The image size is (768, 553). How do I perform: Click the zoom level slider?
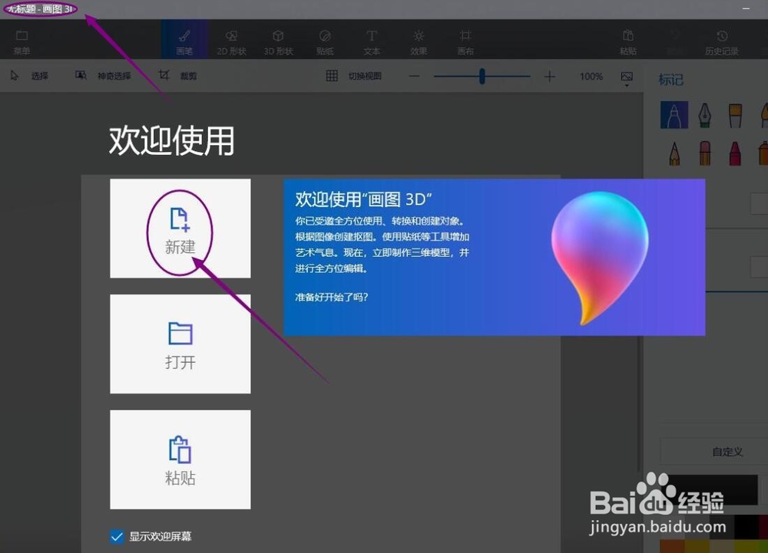[482, 76]
